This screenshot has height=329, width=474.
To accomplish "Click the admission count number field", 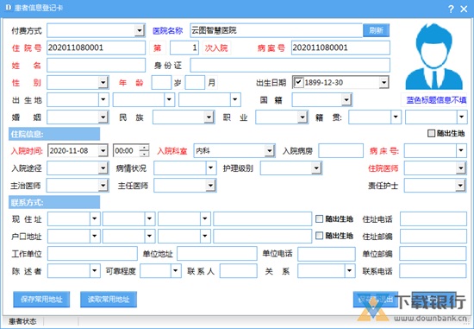I will [x=184, y=47].
